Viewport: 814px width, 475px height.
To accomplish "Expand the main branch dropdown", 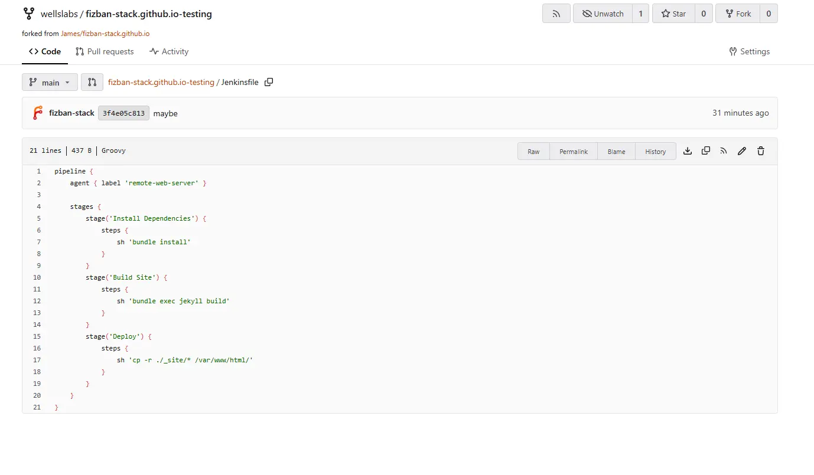I will 50,82.
